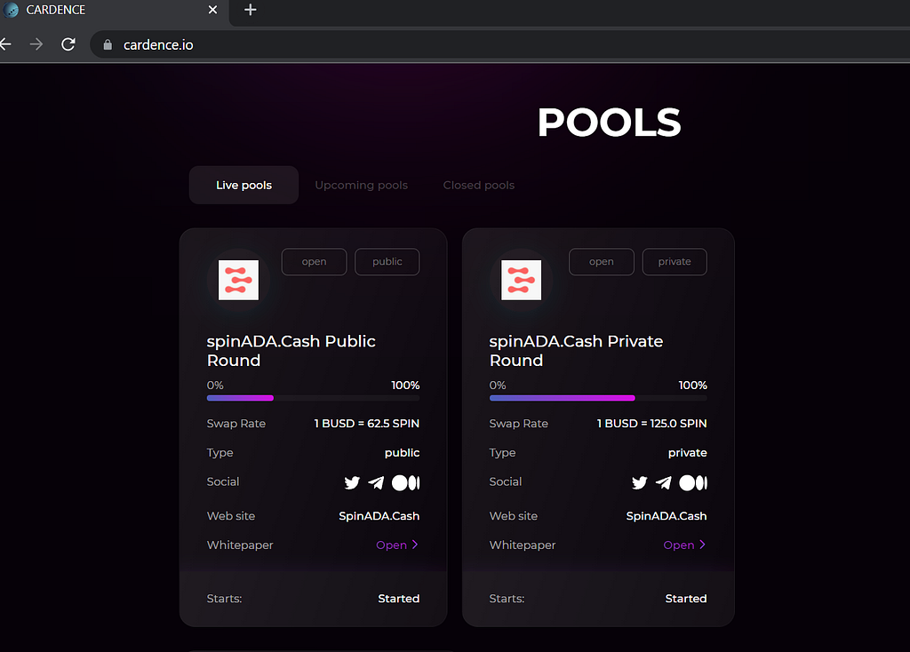Go back to previous page
The image size is (910, 652).
6,44
